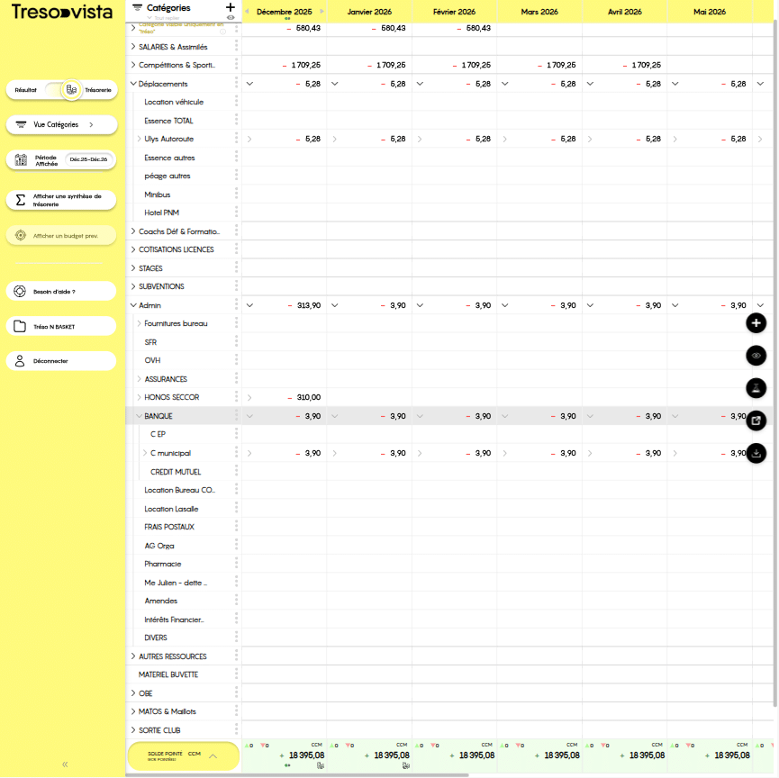Toggle the eye icon under Catégories header
The width and height of the screenshot is (779, 778).
[231, 17]
